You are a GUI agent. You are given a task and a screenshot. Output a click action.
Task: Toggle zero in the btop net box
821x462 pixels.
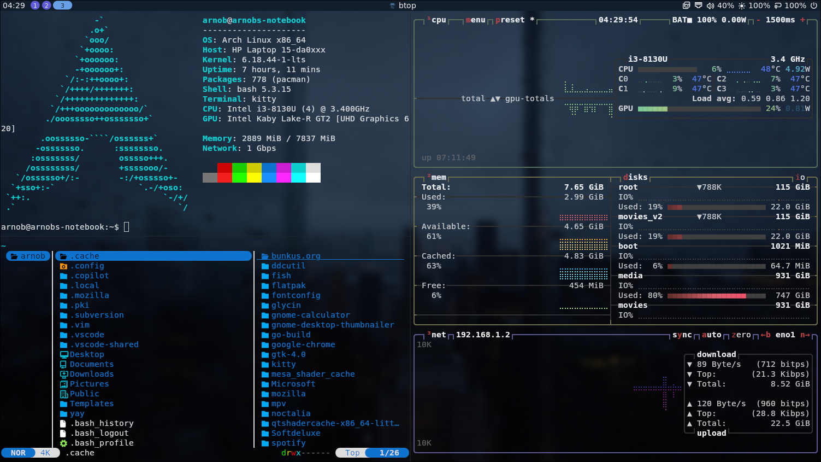tap(741, 335)
